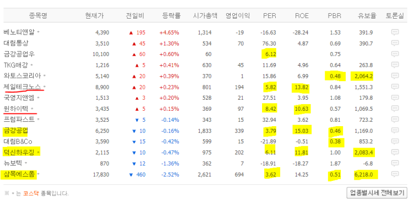Select the 2,083.4 reserve ratio value
The height and width of the screenshot is (210, 409).
coord(364,152)
